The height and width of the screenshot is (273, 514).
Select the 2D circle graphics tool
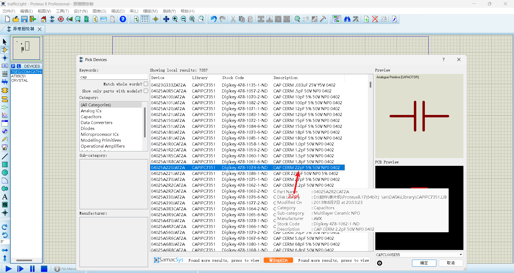click(5, 173)
